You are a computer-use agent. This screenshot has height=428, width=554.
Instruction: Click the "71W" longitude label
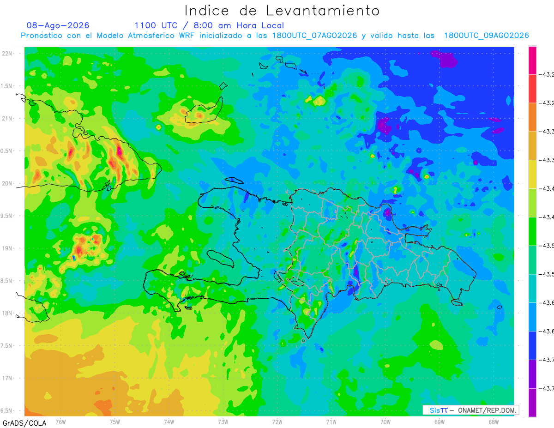point(331,422)
